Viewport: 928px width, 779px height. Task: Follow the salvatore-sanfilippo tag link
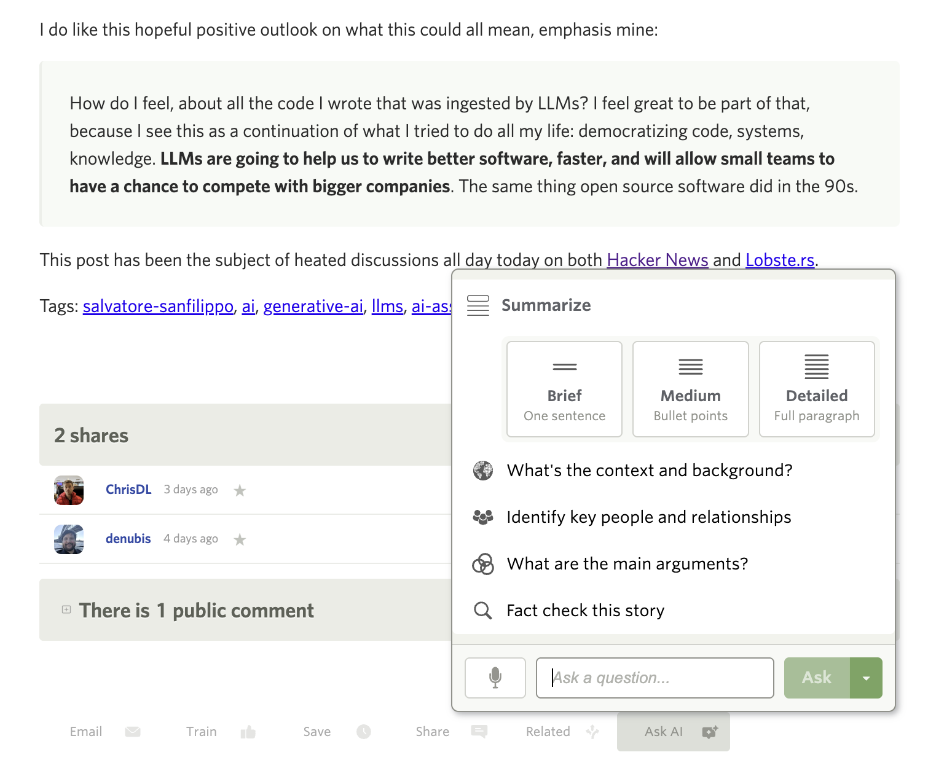tap(157, 306)
